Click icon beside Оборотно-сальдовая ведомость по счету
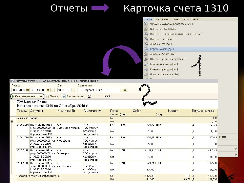This screenshot has height=183, width=244. 146,34
